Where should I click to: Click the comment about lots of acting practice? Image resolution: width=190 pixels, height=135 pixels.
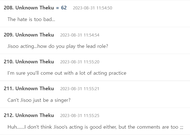click(x=67, y=73)
